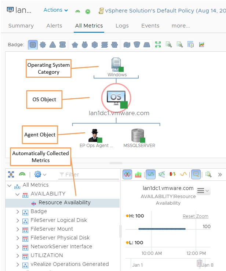The width and height of the screenshot is (226, 271).
Task: Select the Health badge square icon
Action: point(33,45)
